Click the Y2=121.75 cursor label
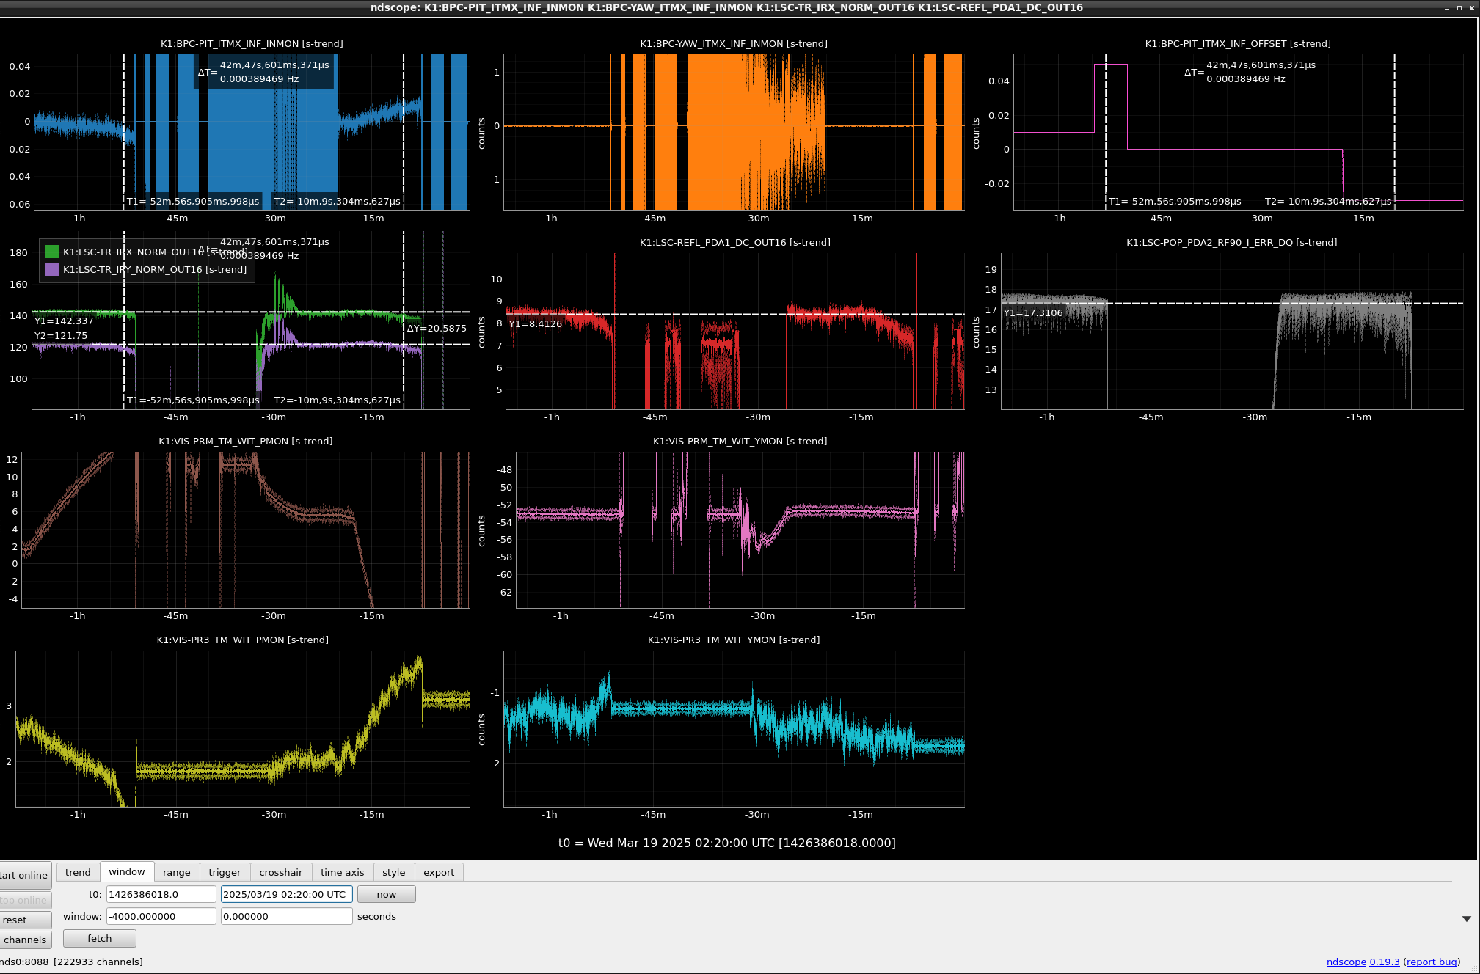This screenshot has width=1480, height=974. [61, 335]
